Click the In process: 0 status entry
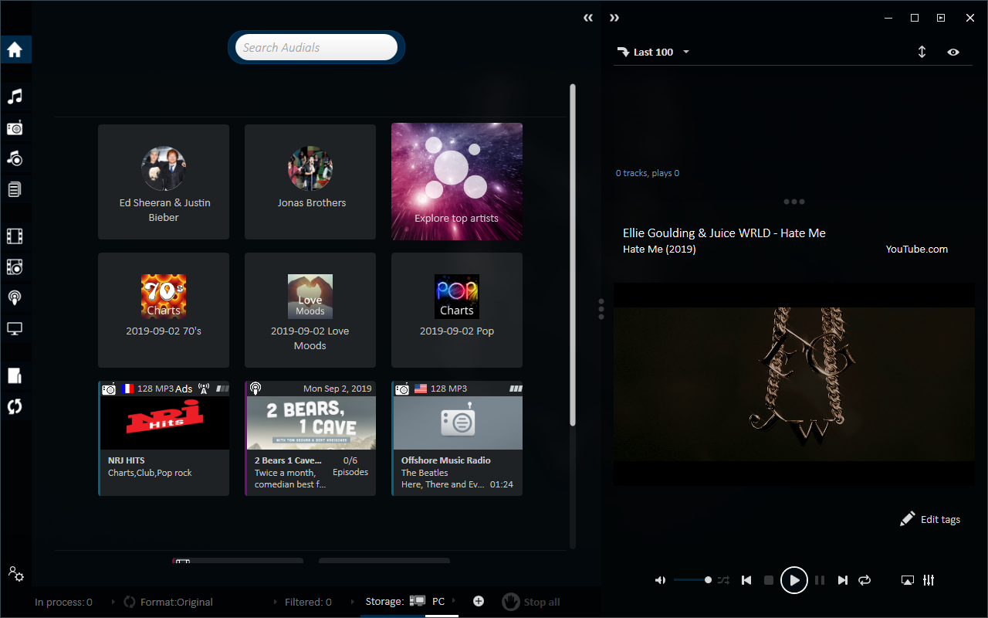Screen dimensions: 988x618 63,602
